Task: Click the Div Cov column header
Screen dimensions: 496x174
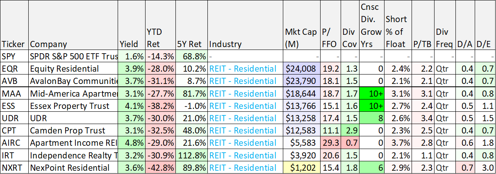Action: [350, 25]
